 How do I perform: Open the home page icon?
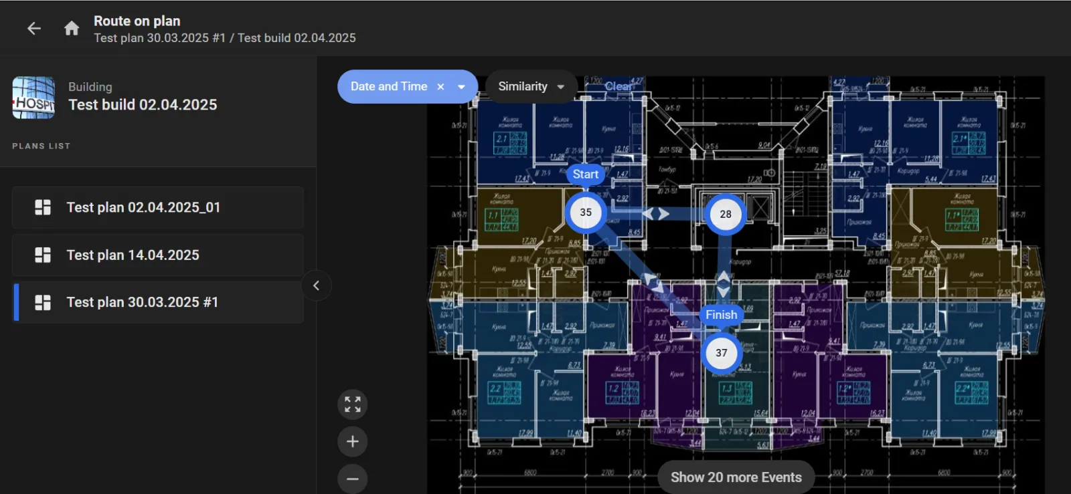coord(72,28)
